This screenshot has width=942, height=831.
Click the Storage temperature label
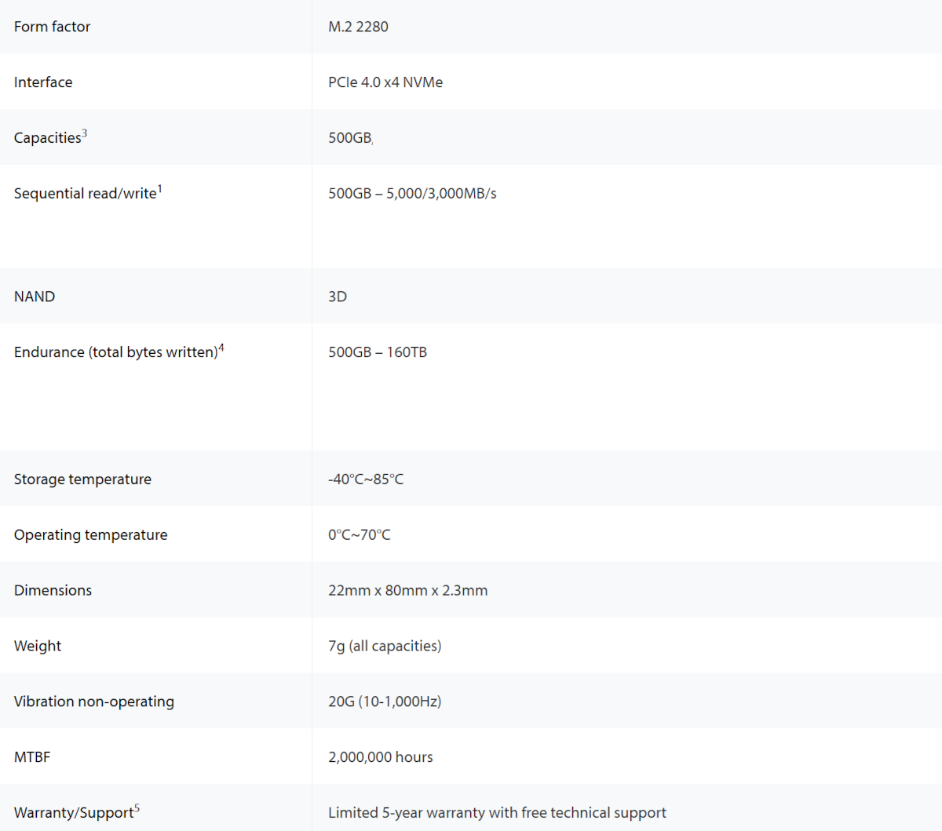pyautogui.click(x=82, y=479)
